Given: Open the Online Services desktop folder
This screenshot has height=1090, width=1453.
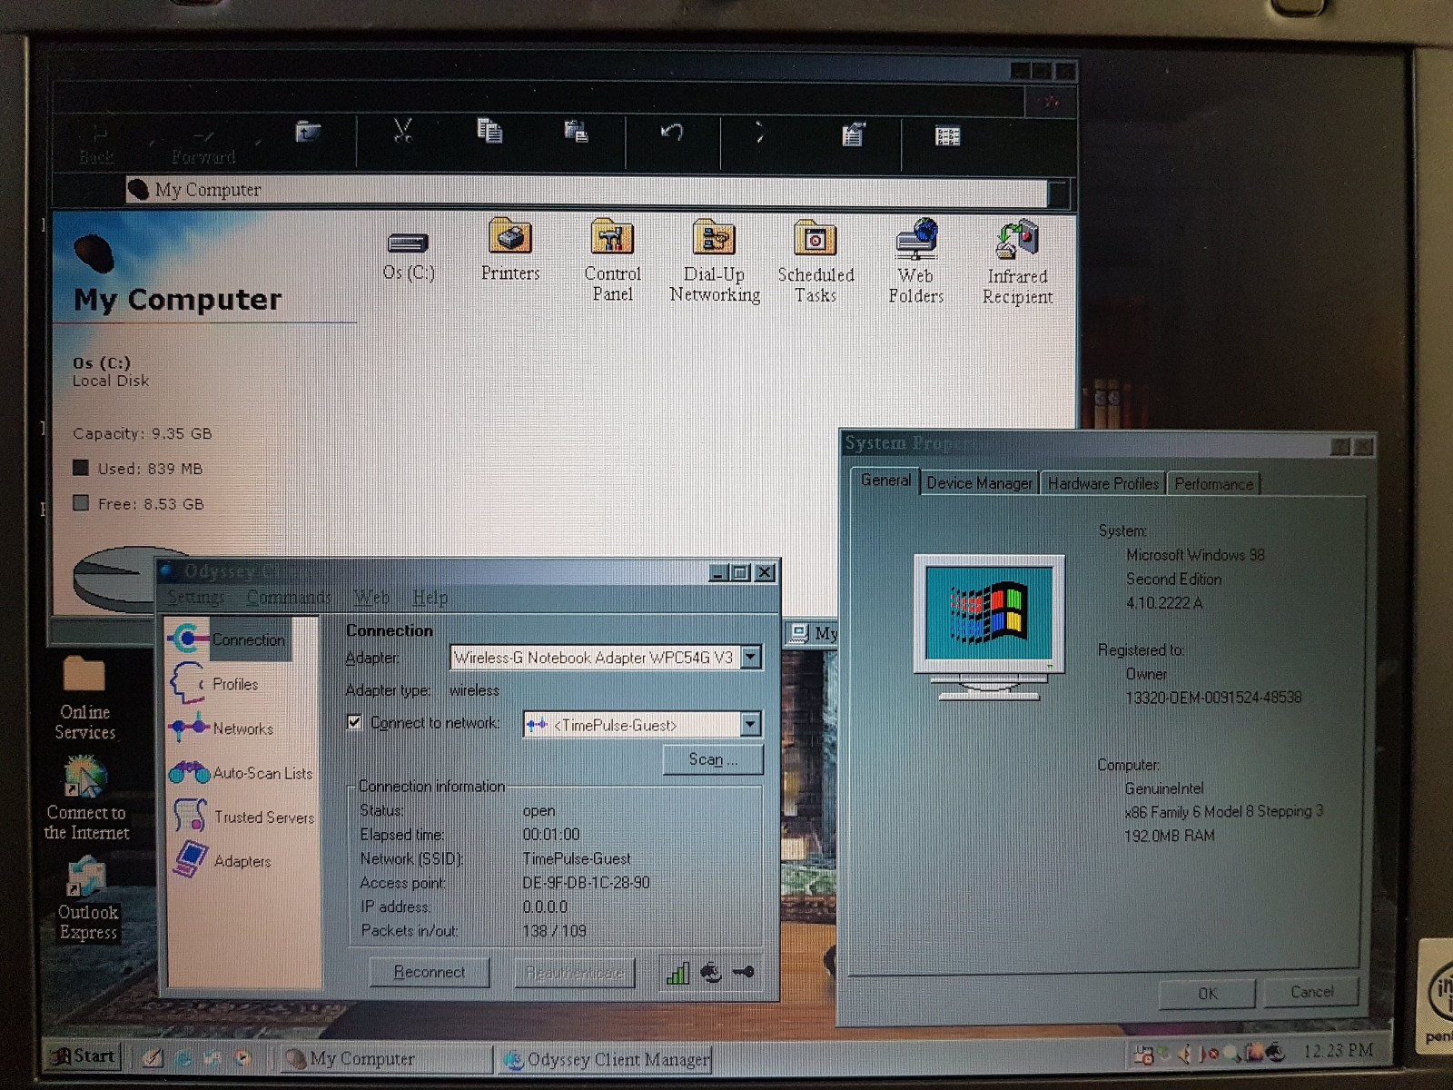Looking at the screenshot, I should click(x=84, y=698).
